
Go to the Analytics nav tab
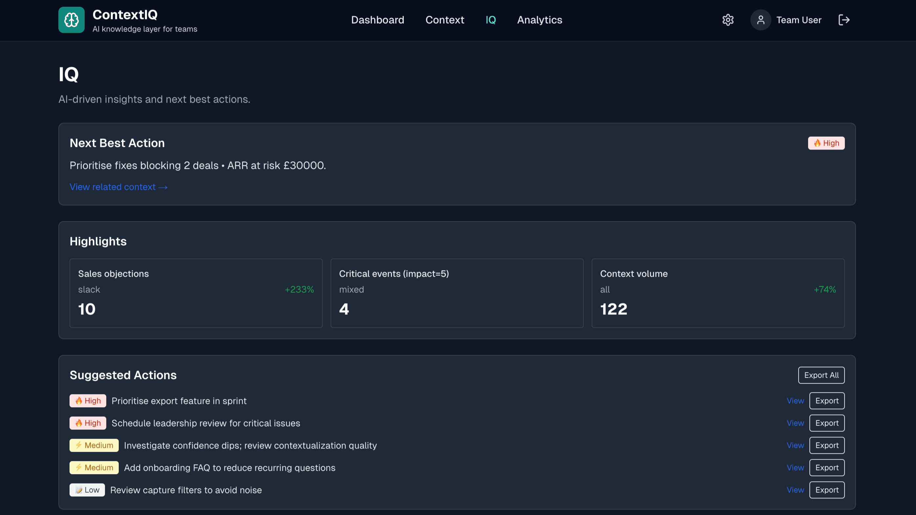click(x=539, y=20)
